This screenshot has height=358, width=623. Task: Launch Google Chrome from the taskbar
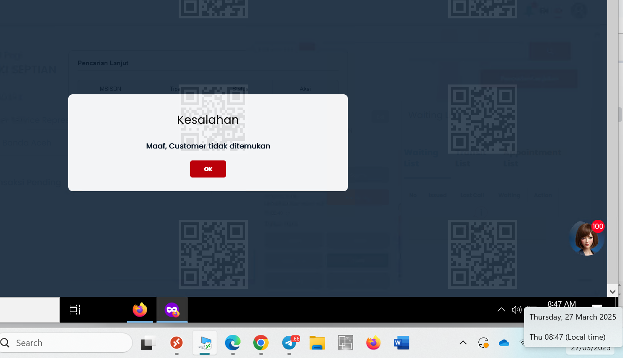point(261,343)
